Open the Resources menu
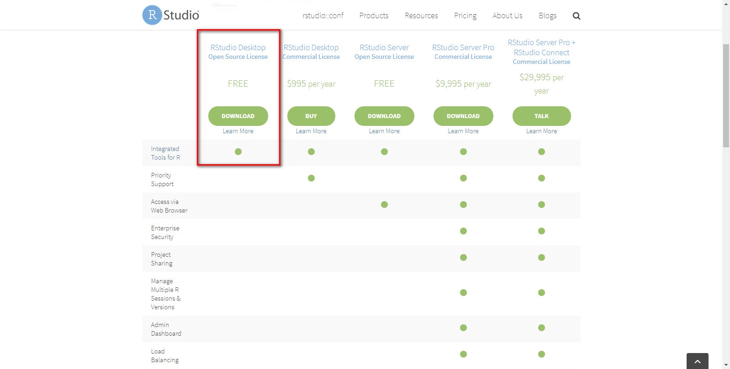 tap(421, 16)
